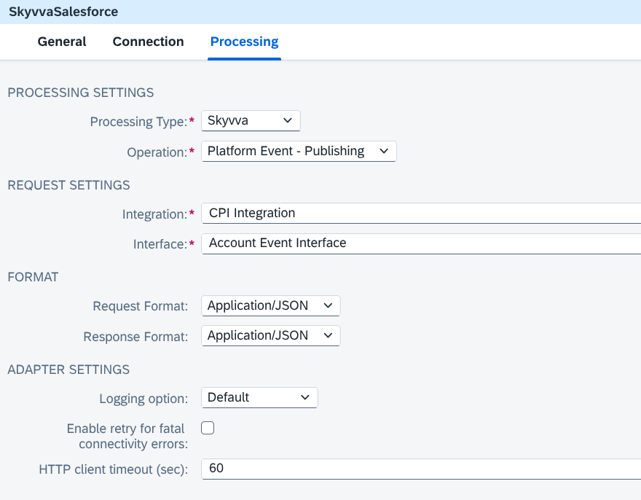Expand the Logging option dropdown
This screenshot has width=641, height=500.
[259, 398]
